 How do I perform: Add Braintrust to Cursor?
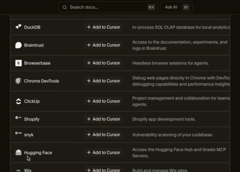point(103,45)
